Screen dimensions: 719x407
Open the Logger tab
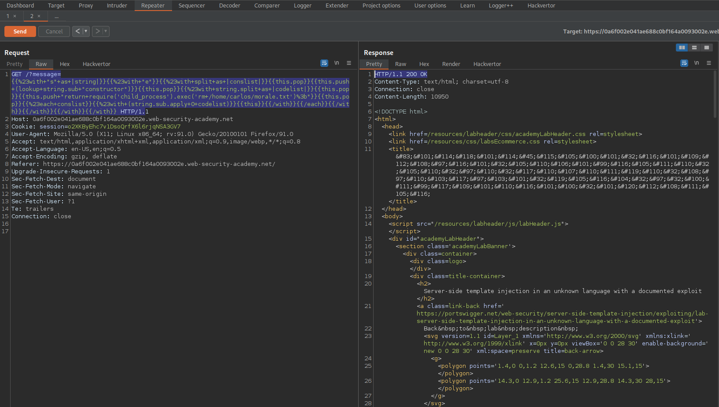pos(303,6)
